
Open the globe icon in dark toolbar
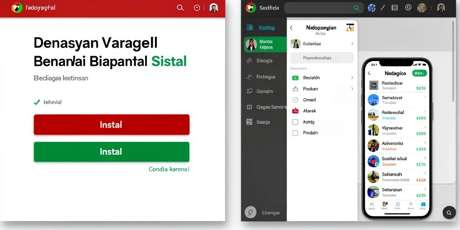coord(372,8)
